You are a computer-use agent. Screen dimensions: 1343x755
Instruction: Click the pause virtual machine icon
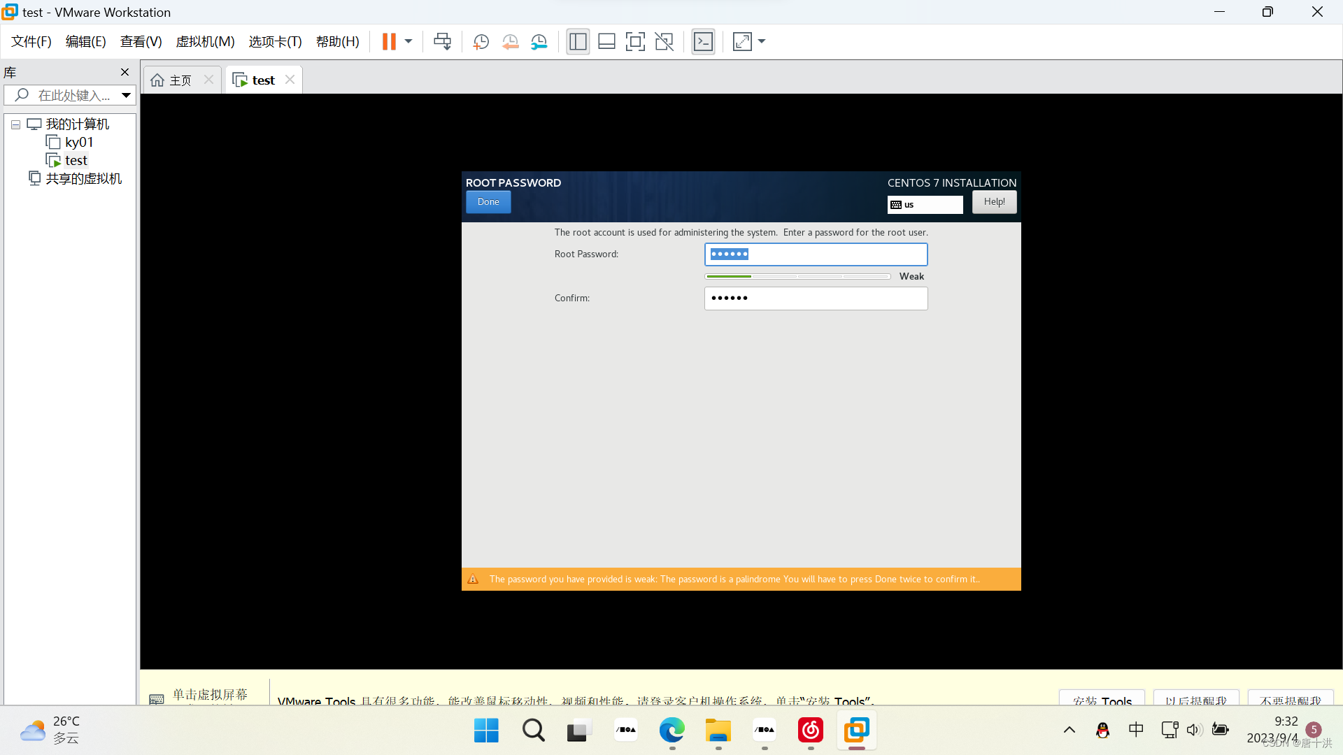(x=389, y=42)
